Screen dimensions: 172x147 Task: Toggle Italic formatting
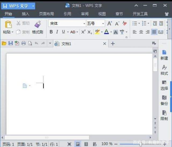(x=57, y=32)
